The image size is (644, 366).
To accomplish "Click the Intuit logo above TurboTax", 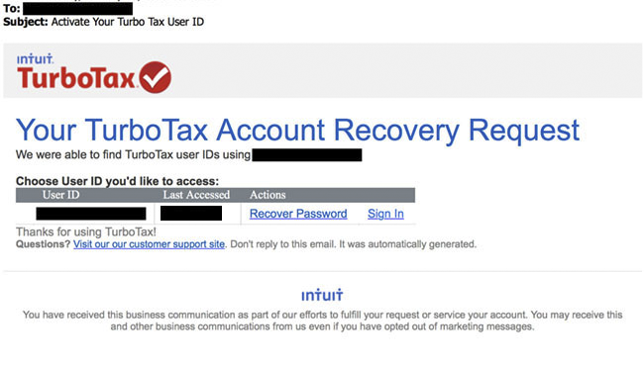I will click(x=35, y=59).
